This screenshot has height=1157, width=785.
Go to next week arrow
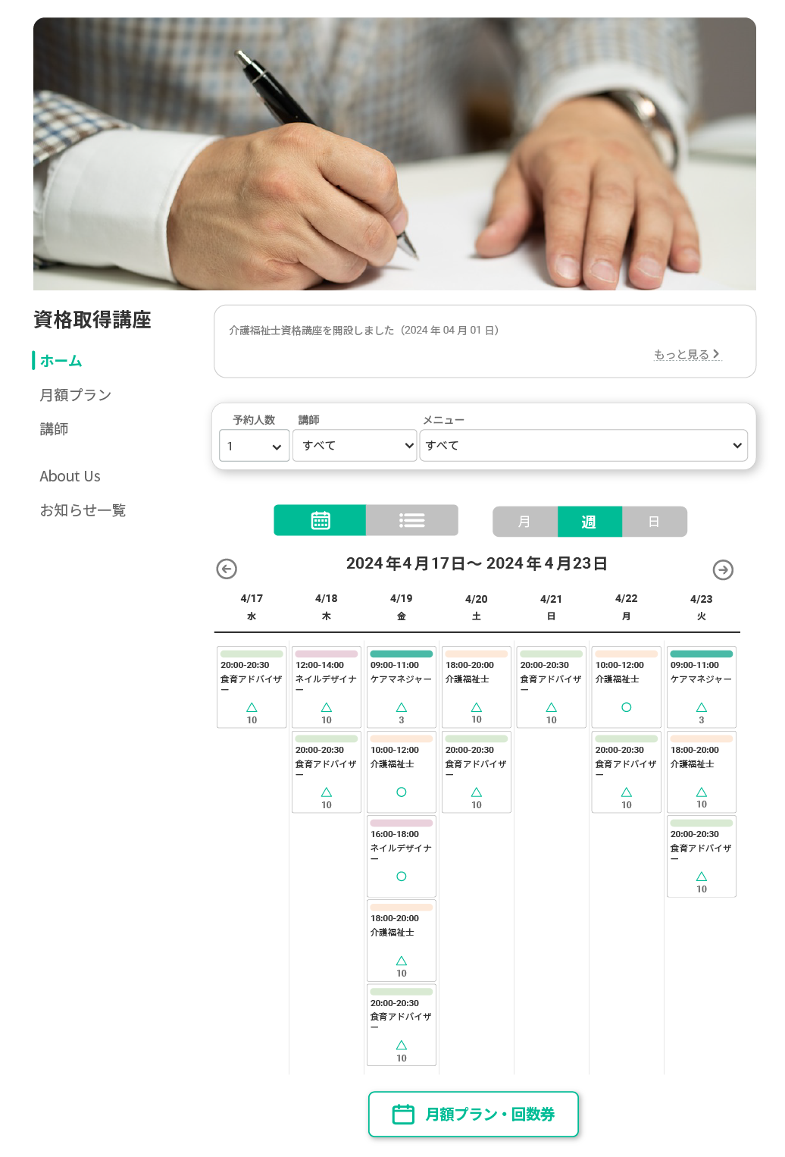pos(724,569)
